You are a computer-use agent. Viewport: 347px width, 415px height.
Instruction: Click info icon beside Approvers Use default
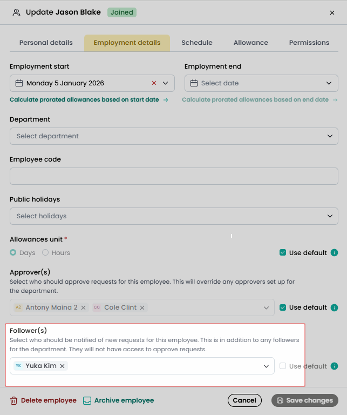click(334, 307)
